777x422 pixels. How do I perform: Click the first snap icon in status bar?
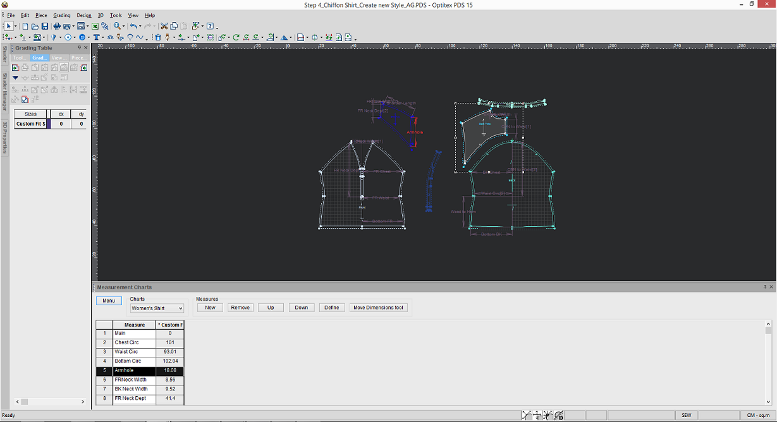(527, 415)
